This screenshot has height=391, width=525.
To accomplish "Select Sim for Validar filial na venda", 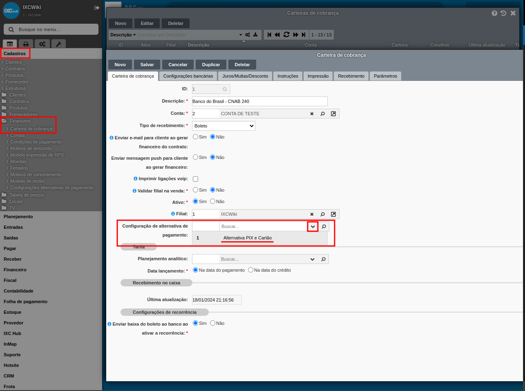I will coord(195,190).
